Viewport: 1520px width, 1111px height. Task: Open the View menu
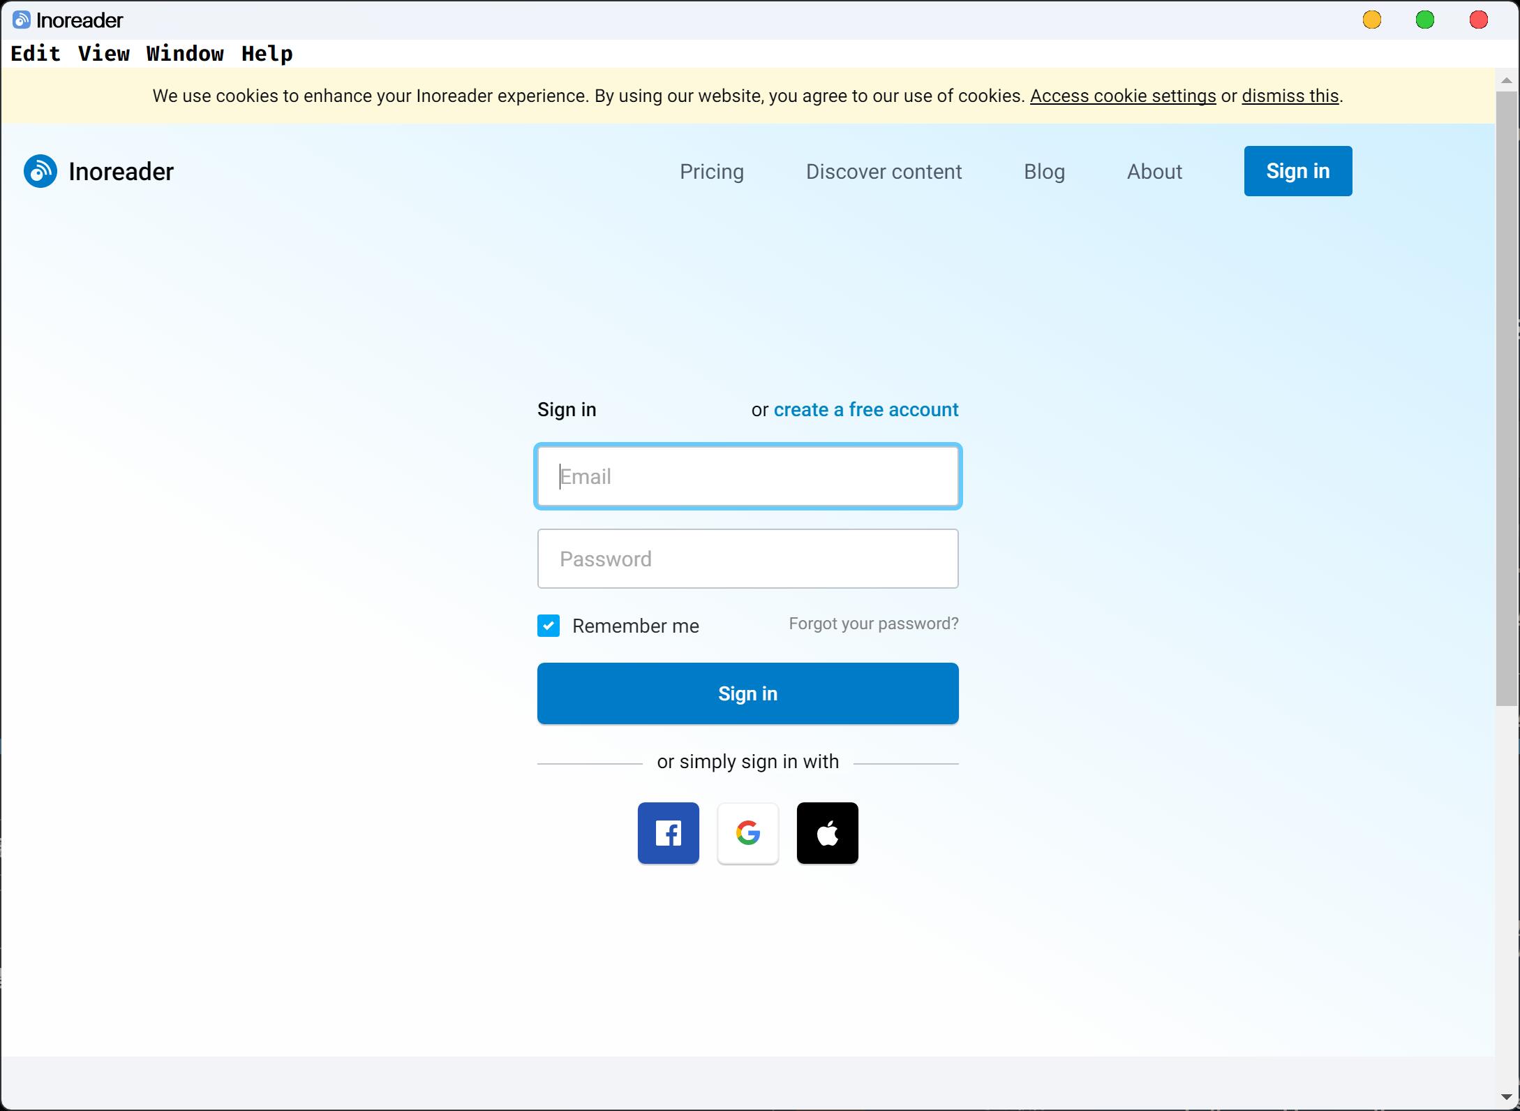tap(103, 54)
